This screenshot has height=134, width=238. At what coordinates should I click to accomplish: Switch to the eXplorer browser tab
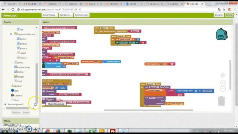(x=175, y=4)
